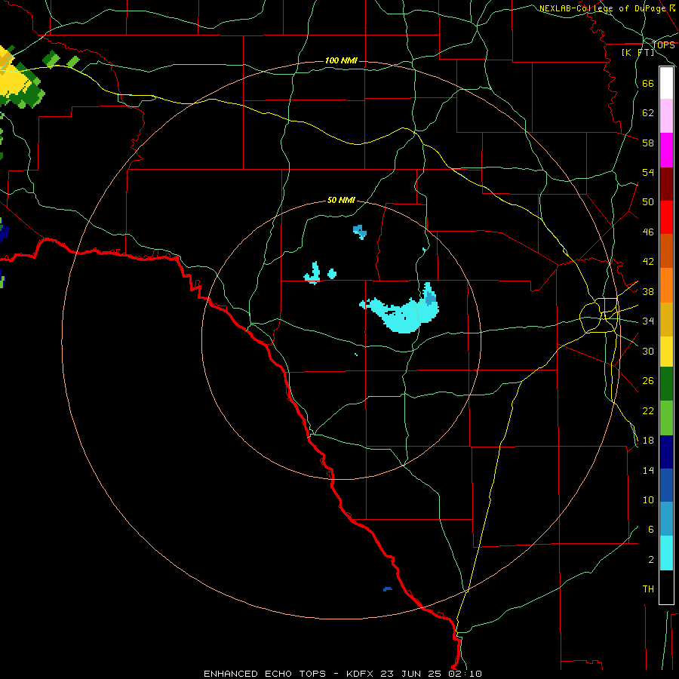
Task: Click the white swatch in the tops legend
Action: point(666,83)
